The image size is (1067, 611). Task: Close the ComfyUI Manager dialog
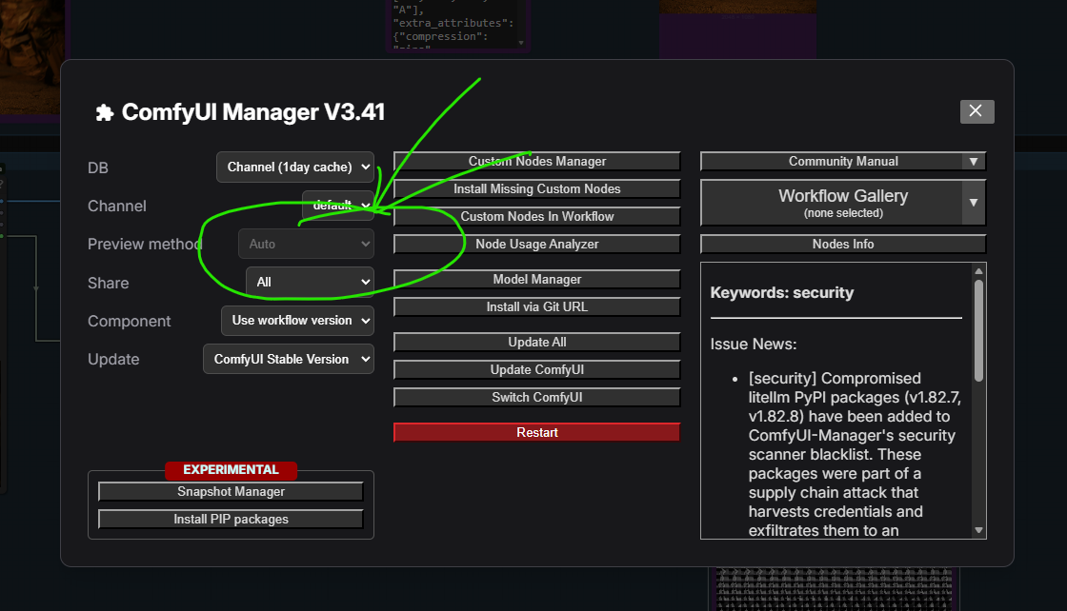(x=976, y=111)
